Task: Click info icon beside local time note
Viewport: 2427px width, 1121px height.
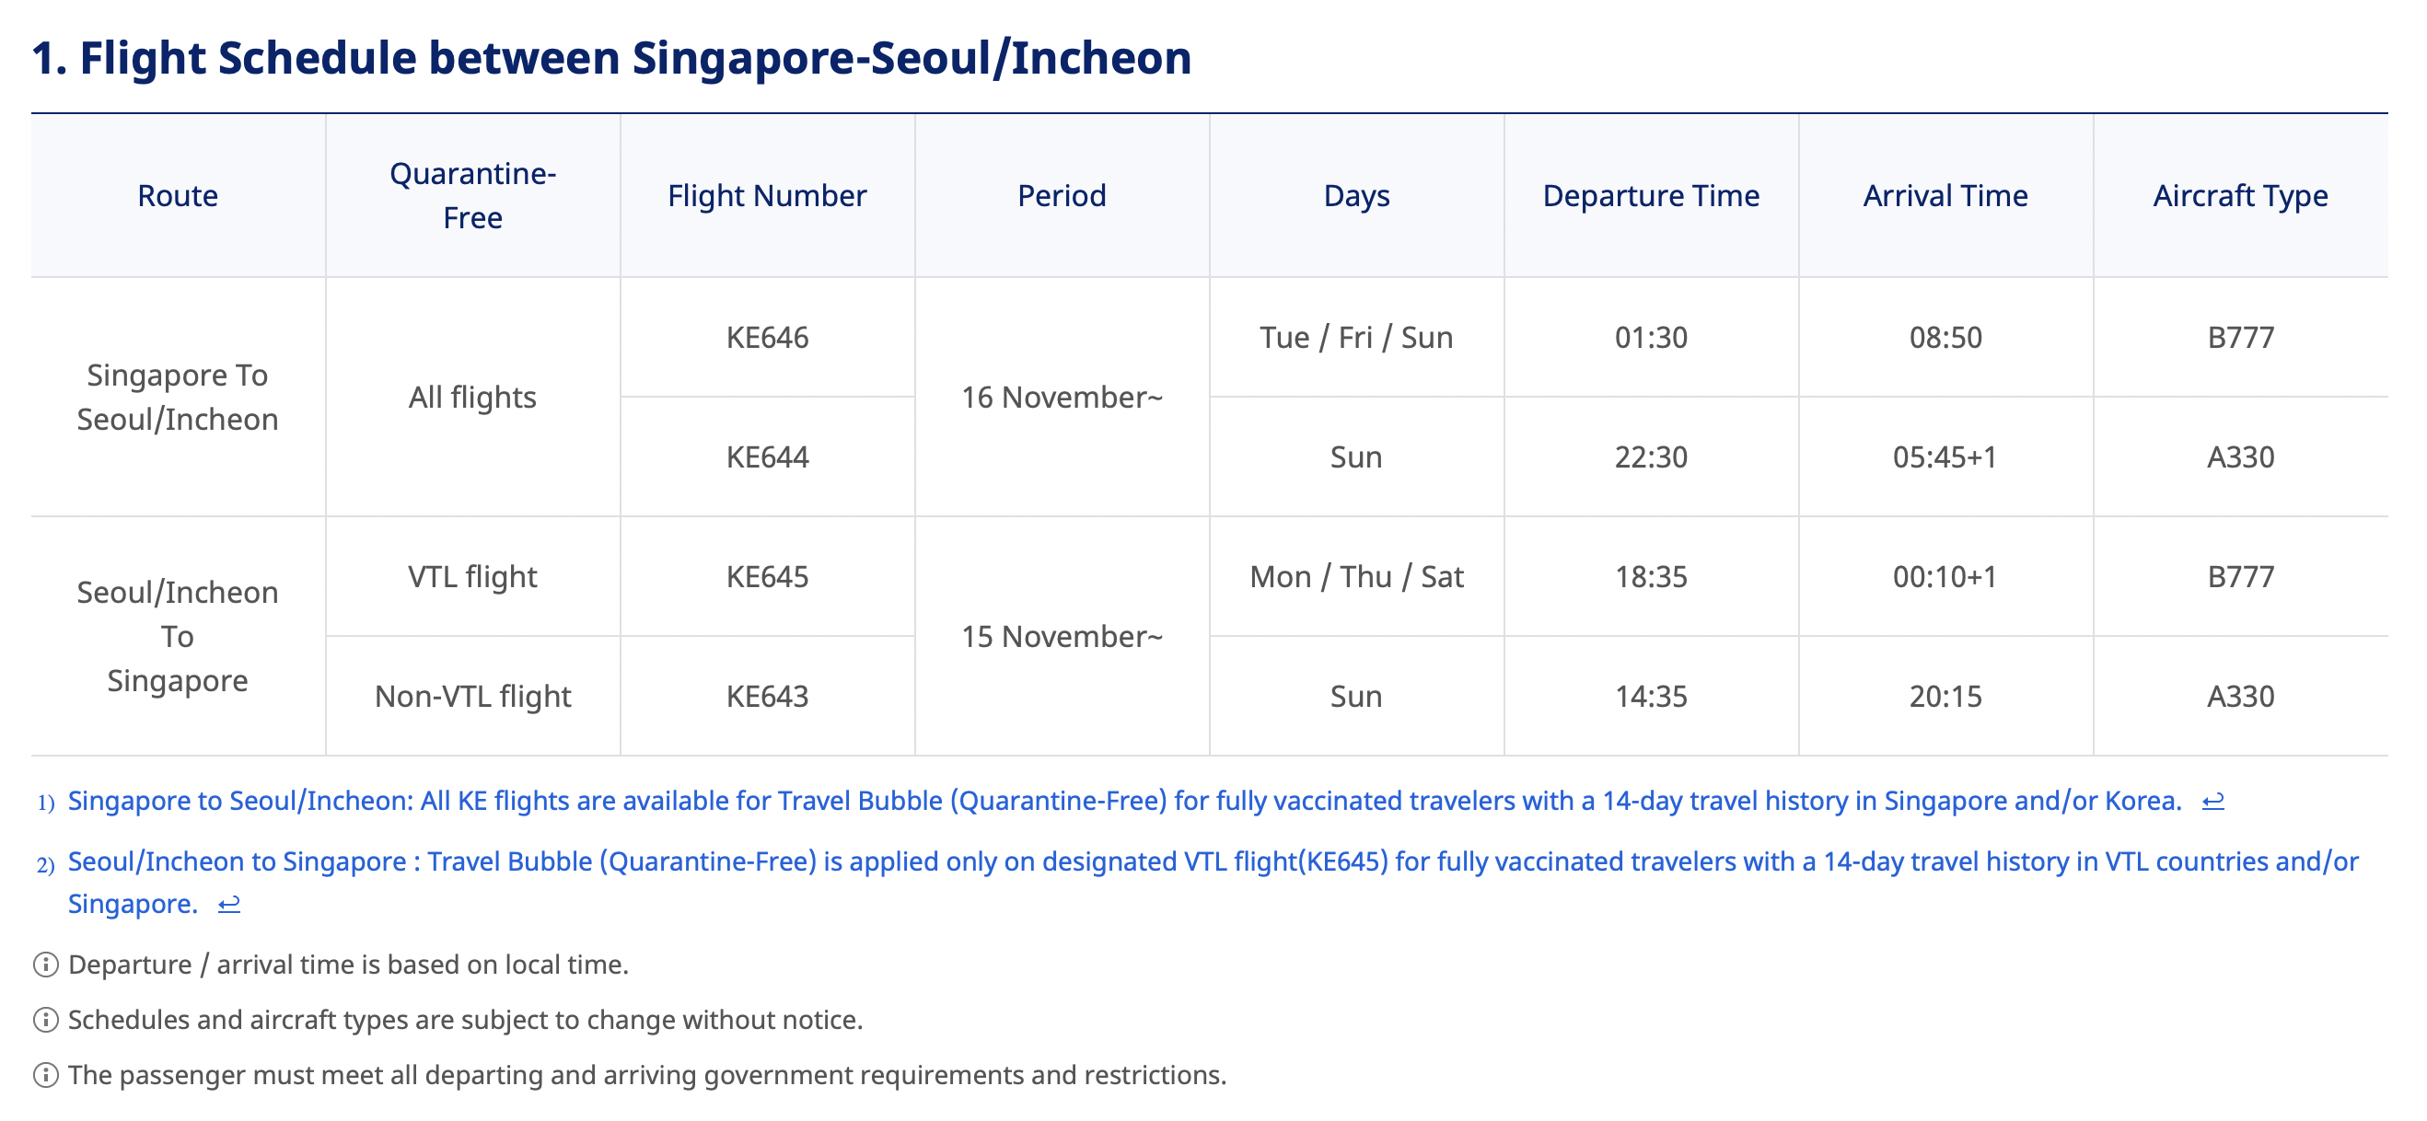Action: pyautogui.click(x=45, y=965)
